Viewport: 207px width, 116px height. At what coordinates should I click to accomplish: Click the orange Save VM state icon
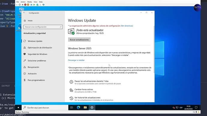28,5
